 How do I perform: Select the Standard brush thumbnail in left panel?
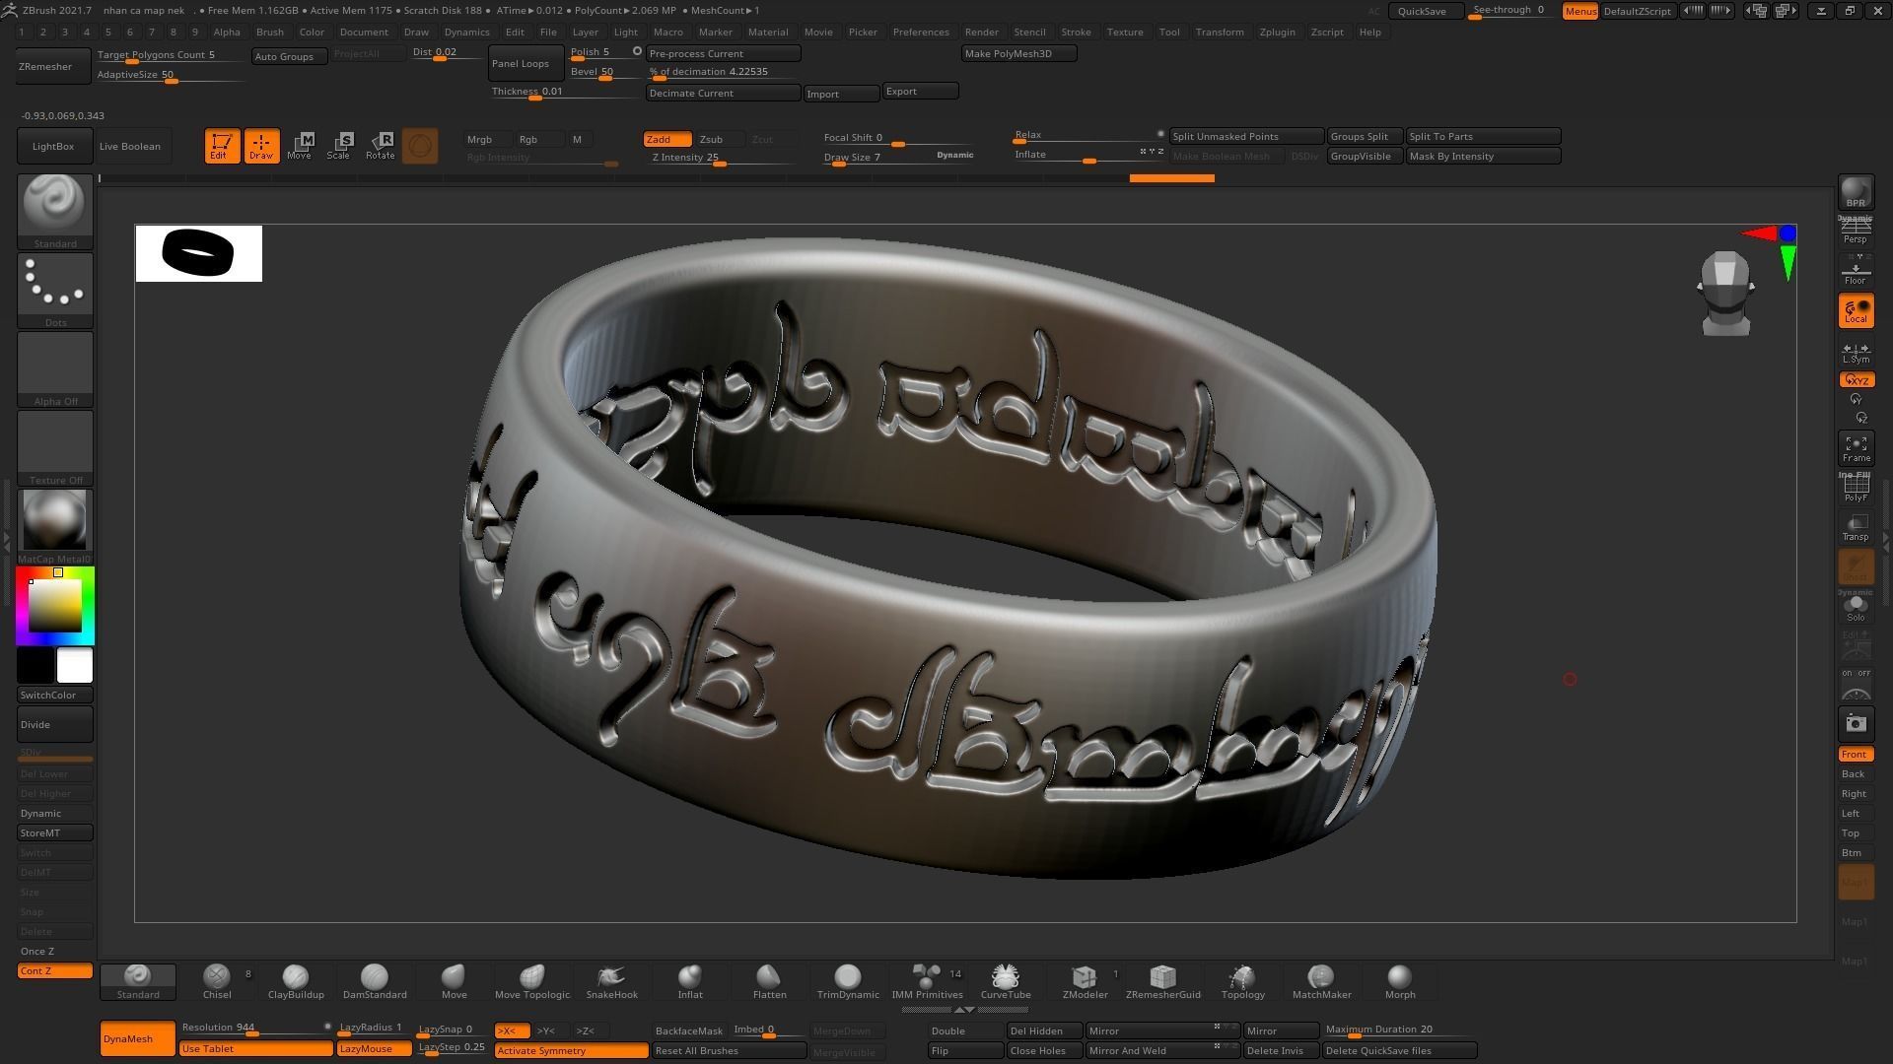tap(55, 211)
